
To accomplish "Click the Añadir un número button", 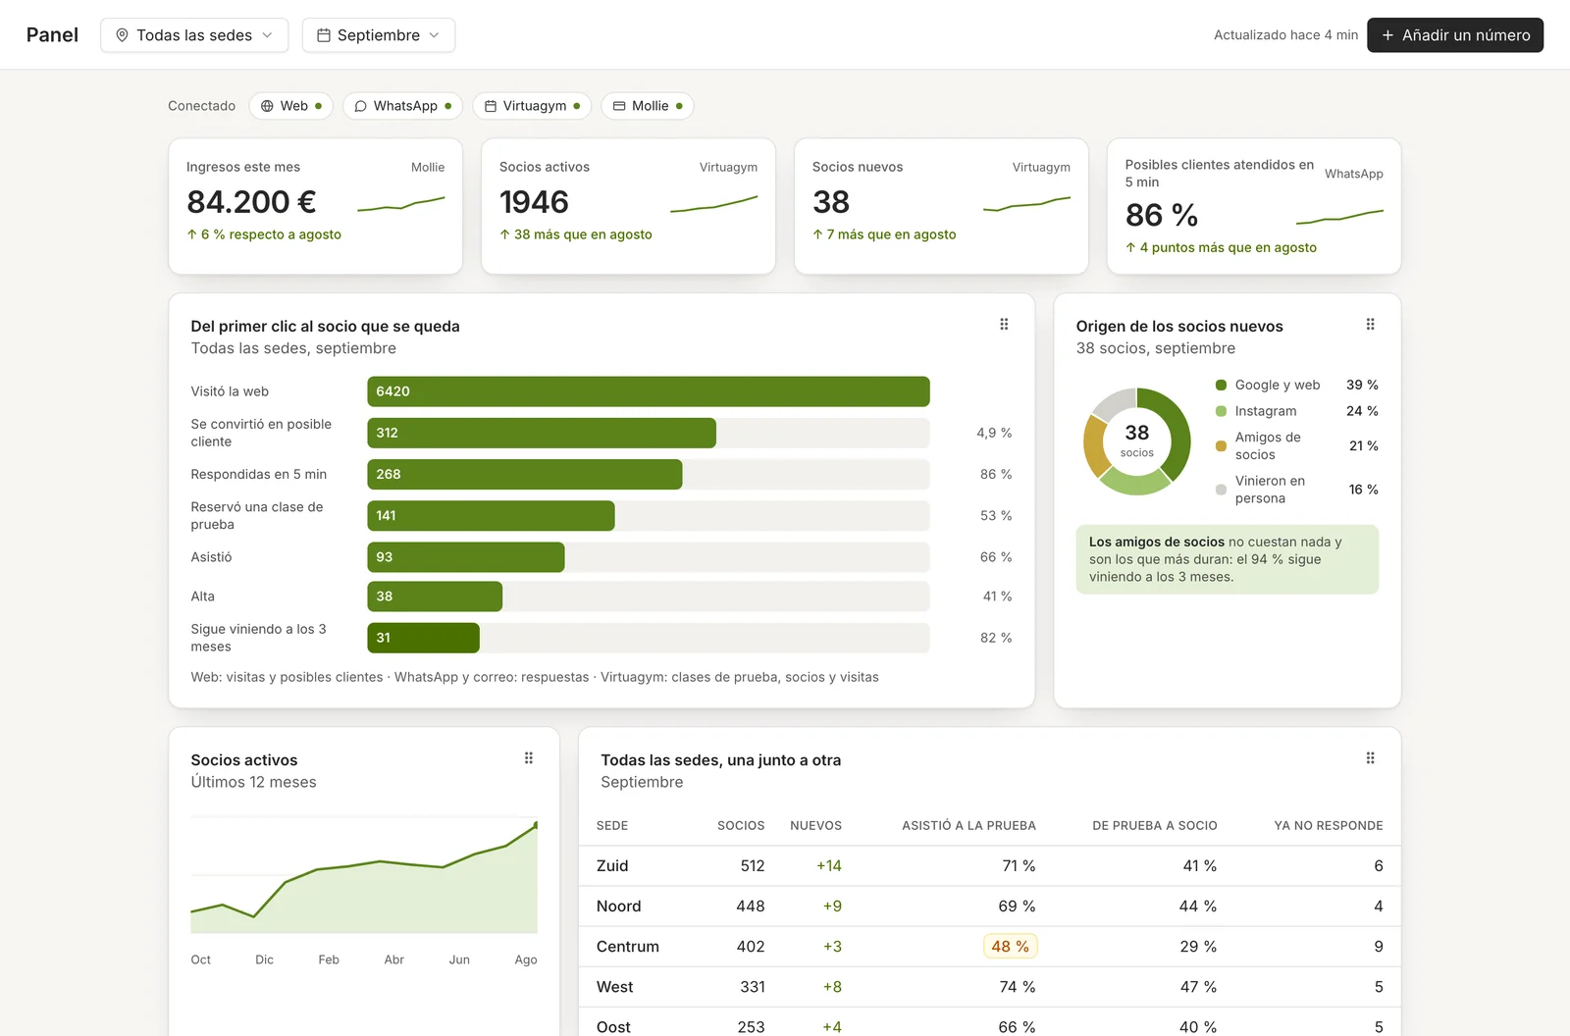I will [x=1455, y=35].
